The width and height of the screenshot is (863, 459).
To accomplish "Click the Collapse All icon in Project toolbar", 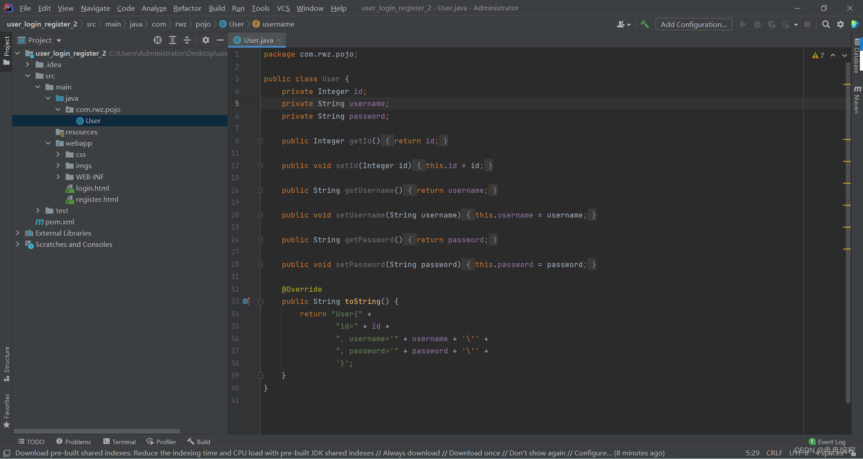I will [x=187, y=40].
